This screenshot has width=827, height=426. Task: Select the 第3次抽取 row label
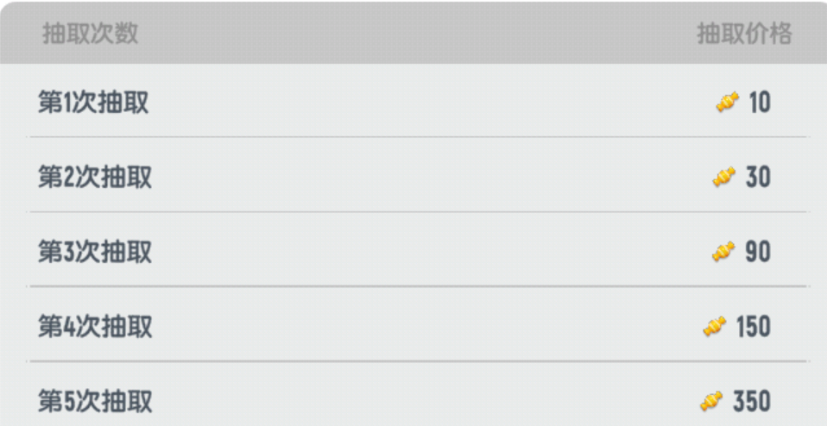click(x=95, y=252)
